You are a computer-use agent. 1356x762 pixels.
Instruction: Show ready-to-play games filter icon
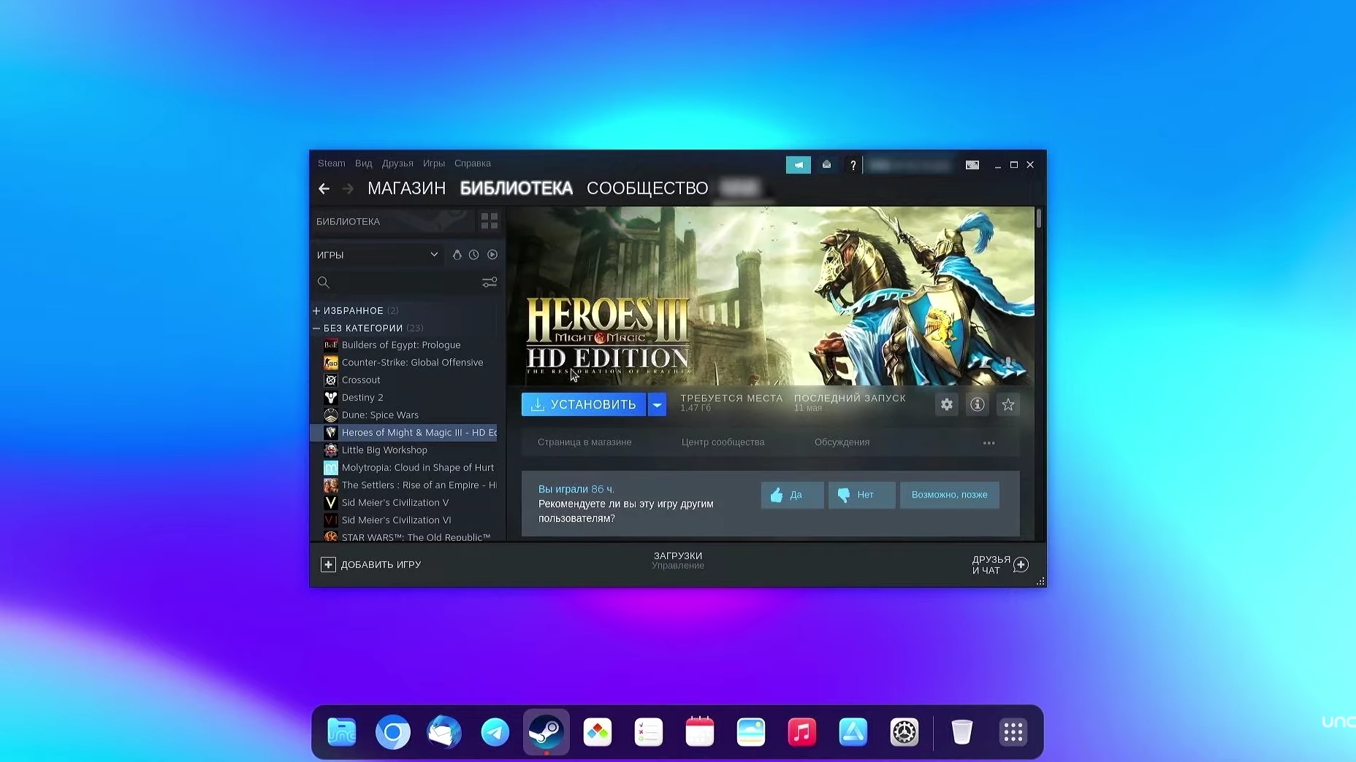(492, 255)
